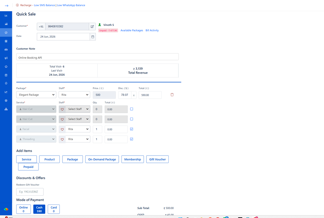Image resolution: width=324 pixels, height=218 pixels.
Task: Open the Low SMS Balance link
Action: tap(44, 5)
